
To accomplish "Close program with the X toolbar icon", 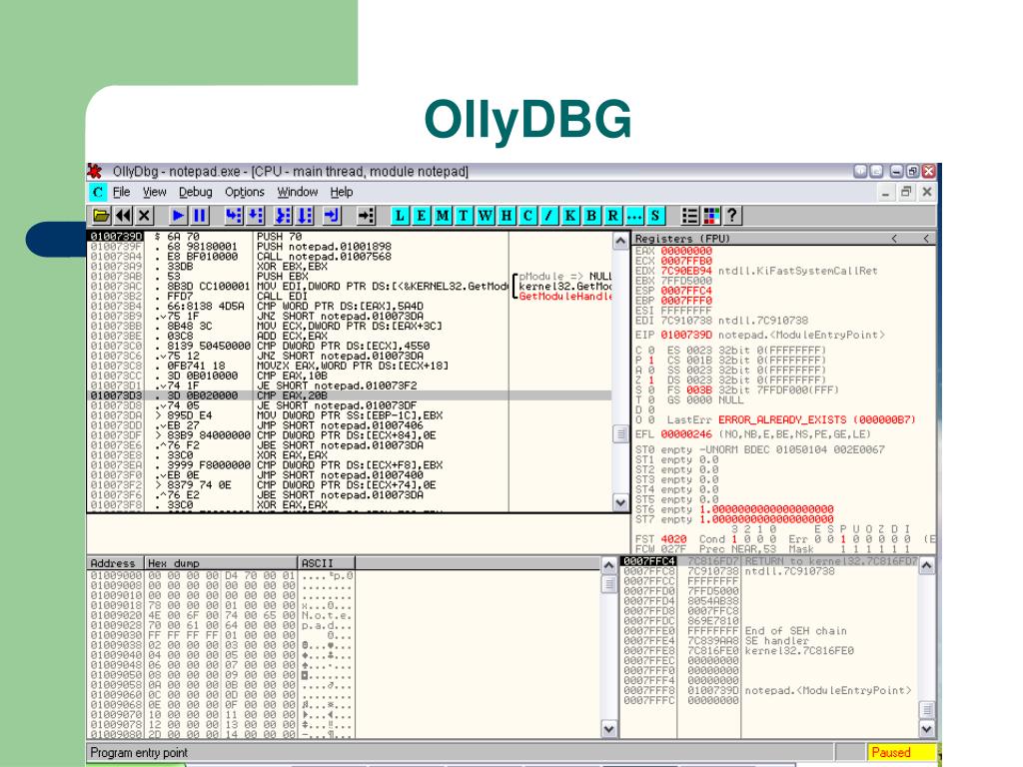I will (144, 216).
